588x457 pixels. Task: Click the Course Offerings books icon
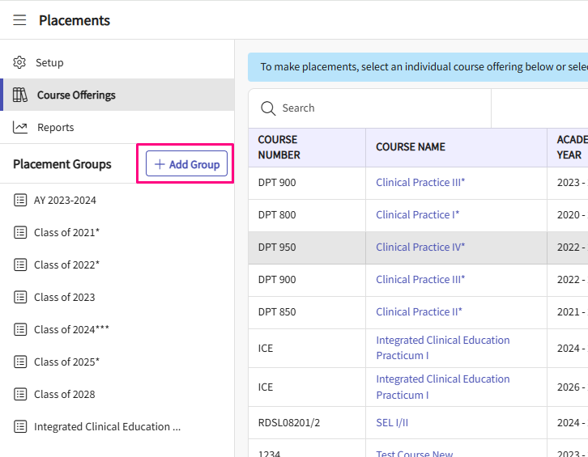[x=20, y=95]
